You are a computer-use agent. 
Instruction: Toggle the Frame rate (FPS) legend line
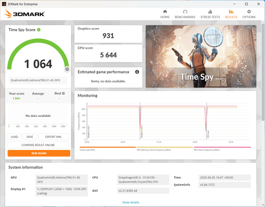[108, 147]
